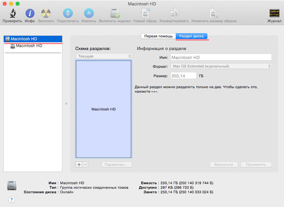Screen dimensions: 284x207
Task: Click the Размер size field
Action: [183, 76]
